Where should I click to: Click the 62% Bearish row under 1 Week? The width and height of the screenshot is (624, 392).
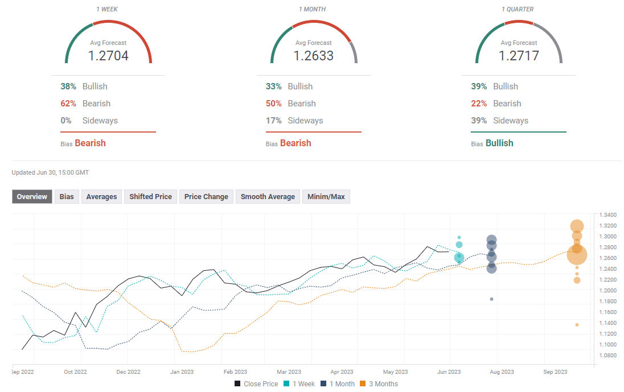click(x=85, y=104)
